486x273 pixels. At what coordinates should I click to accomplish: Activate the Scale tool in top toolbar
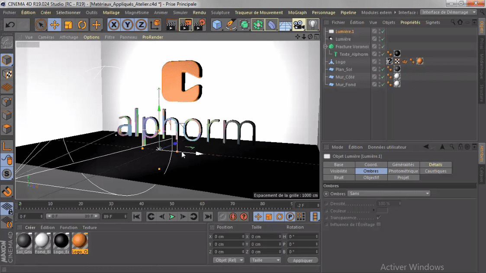click(x=68, y=25)
